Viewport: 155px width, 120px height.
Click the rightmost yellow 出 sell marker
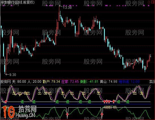pyautogui.click(x=141, y=93)
